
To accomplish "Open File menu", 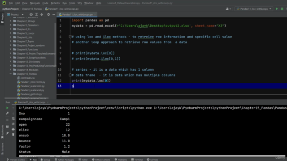I will (11, 3).
